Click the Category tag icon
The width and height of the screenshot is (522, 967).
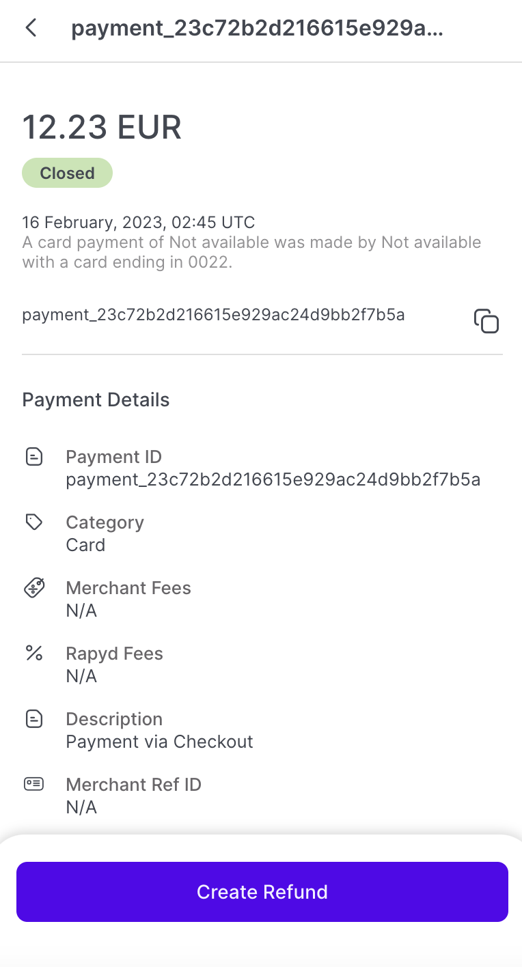[x=33, y=522]
